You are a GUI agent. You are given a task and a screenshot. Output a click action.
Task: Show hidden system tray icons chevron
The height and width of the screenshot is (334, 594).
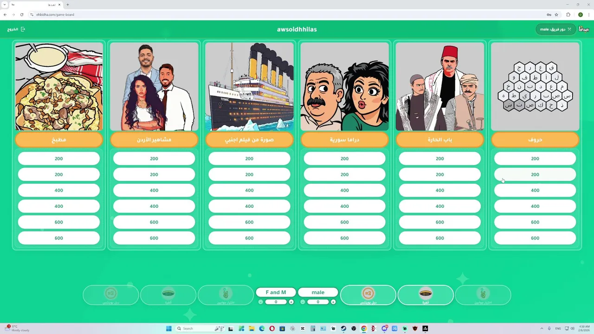pos(542,328)
